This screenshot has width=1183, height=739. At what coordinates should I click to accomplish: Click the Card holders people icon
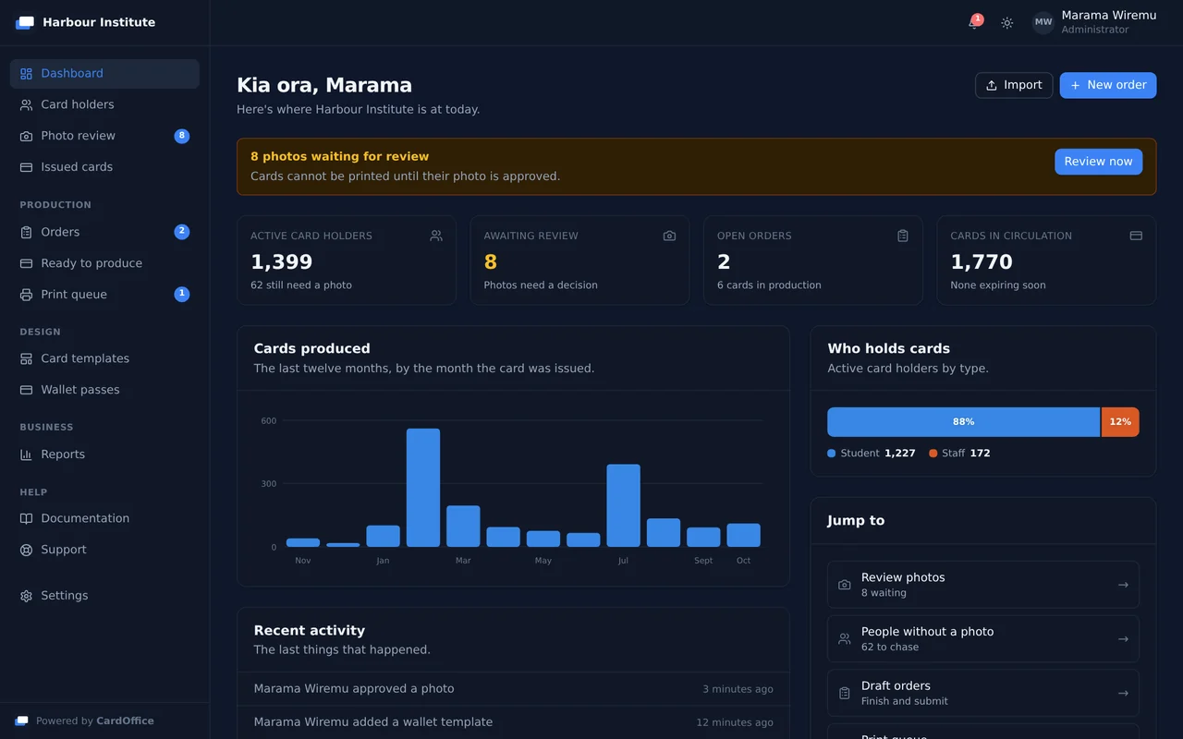click(26, 104)
